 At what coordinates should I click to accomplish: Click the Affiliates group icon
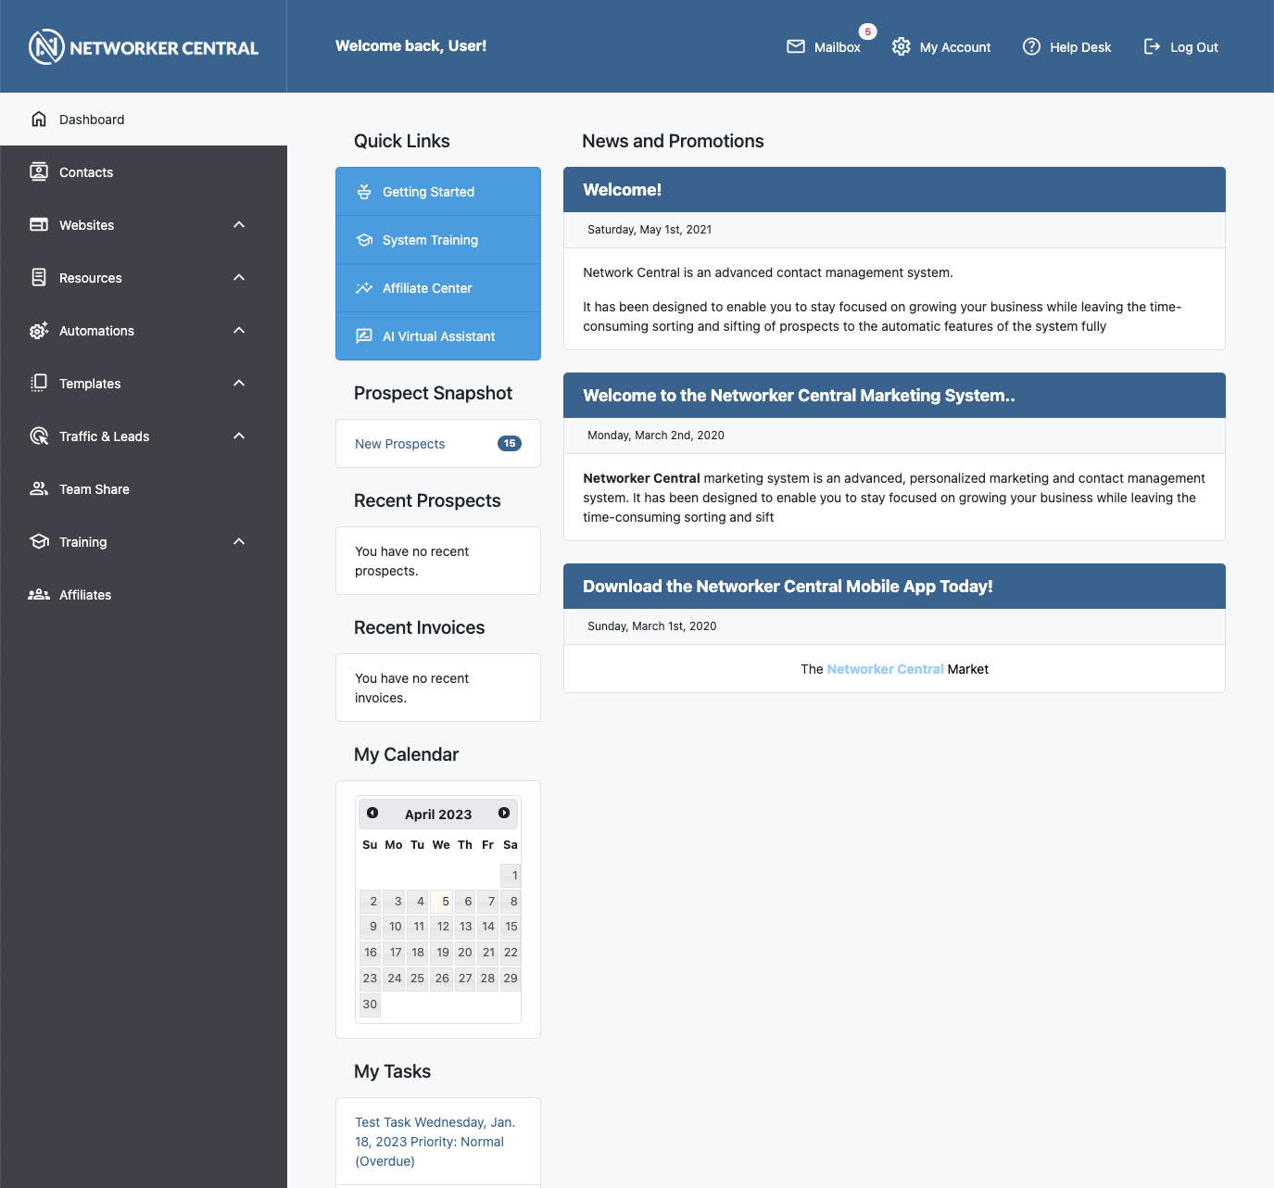click(x=39, y=595)
